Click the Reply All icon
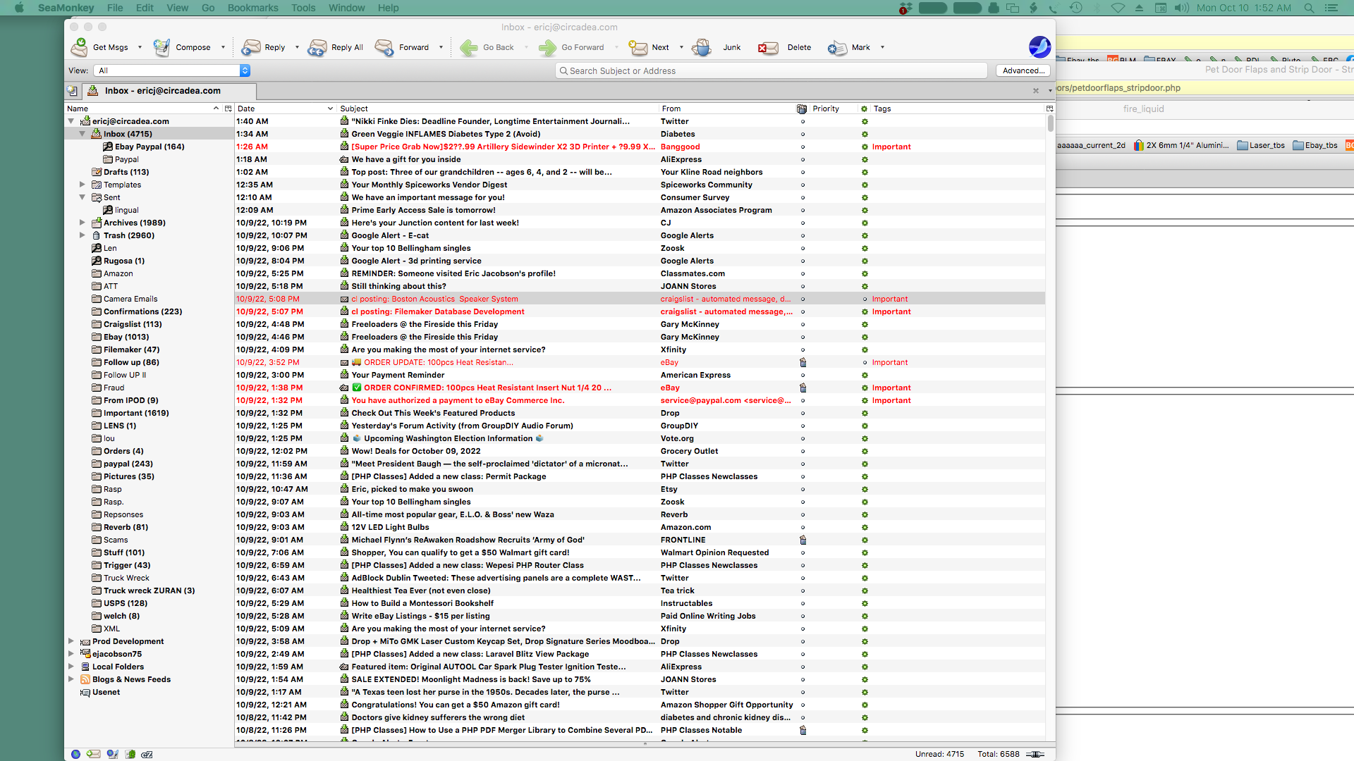Viewport: 1354px width, 761px height. 317,47
